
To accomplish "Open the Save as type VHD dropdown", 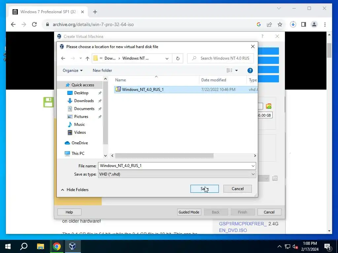I will 177,174.
